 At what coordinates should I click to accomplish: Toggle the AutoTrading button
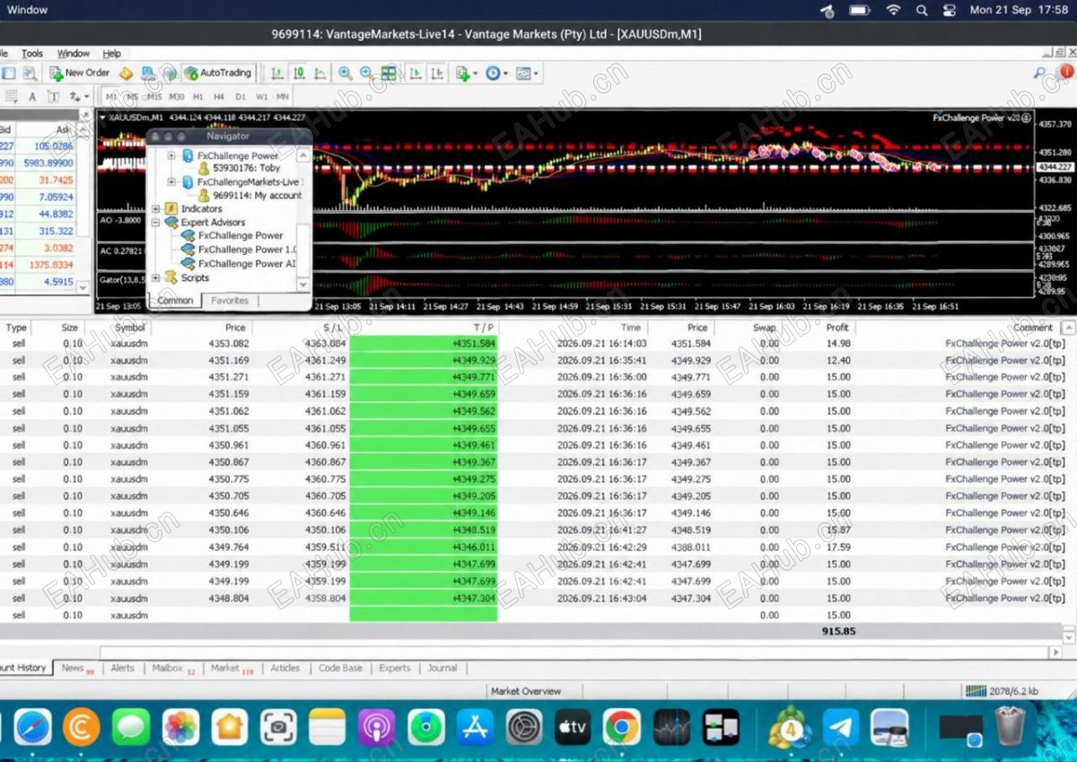pyautogui.click(x=218, y=73)
